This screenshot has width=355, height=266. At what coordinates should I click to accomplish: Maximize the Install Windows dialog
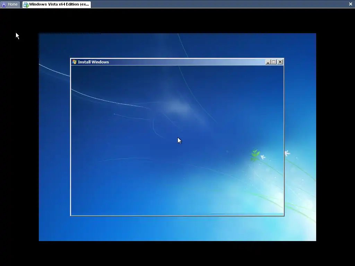(274, 62)
